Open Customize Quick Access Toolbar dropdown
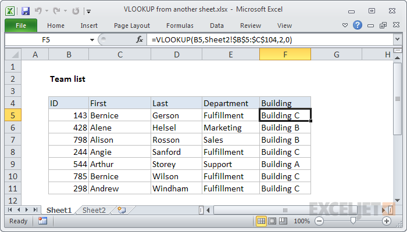407x232 pixels. 88,10
